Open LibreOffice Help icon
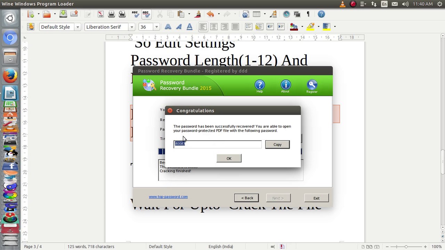 321,14
